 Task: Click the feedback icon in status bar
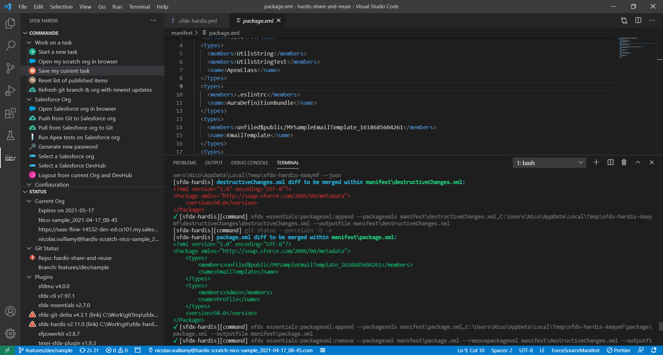click(x=641, y=350)
